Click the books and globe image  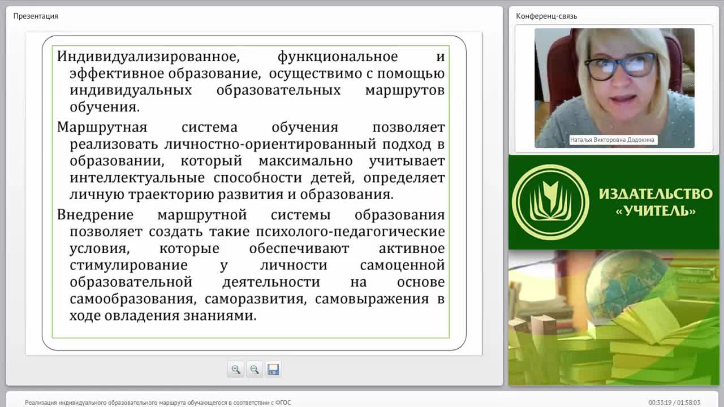[x=614, y=318]
